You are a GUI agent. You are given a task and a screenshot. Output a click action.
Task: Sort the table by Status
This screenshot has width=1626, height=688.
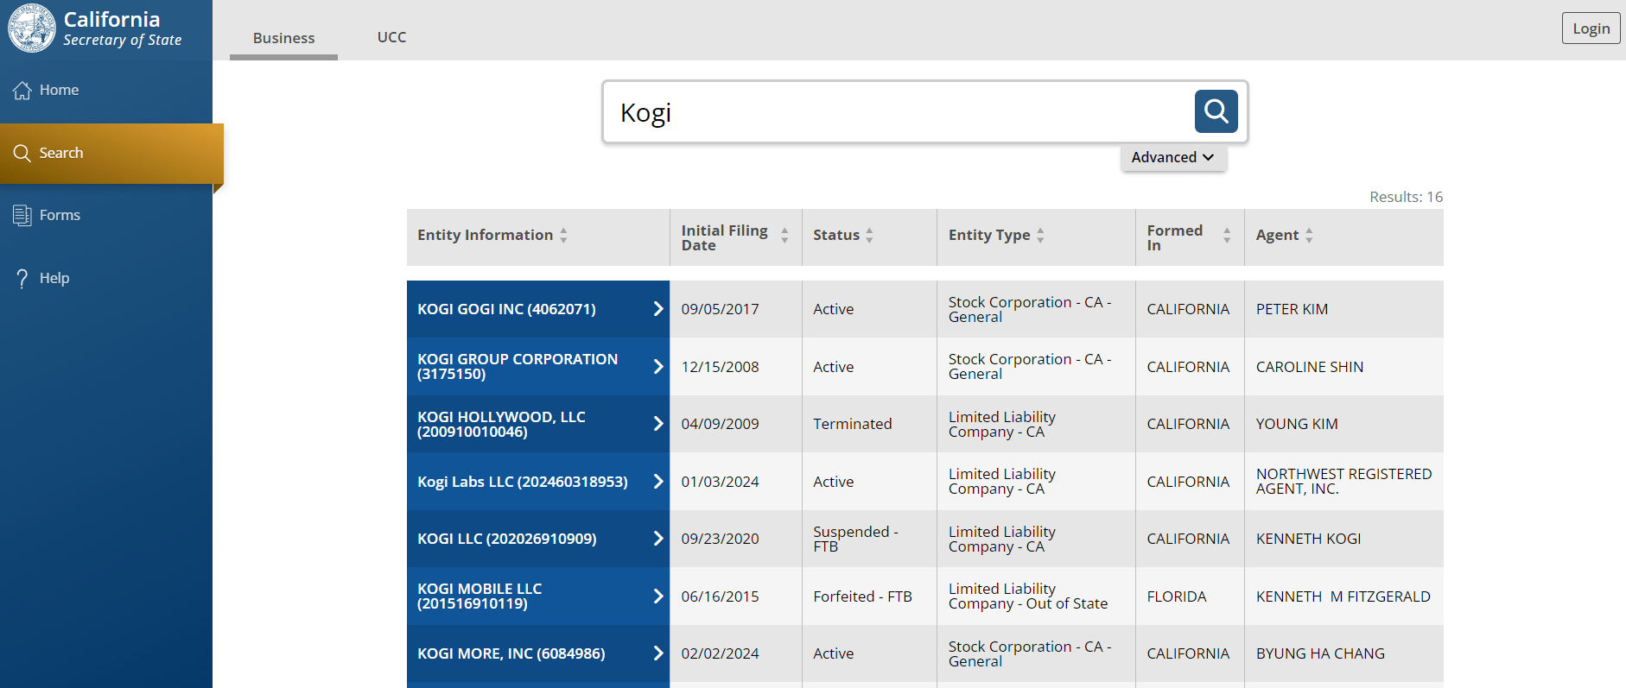(869, 235)
